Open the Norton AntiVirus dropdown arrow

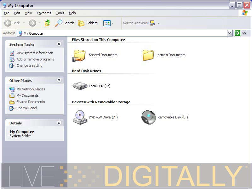point(158,23)
